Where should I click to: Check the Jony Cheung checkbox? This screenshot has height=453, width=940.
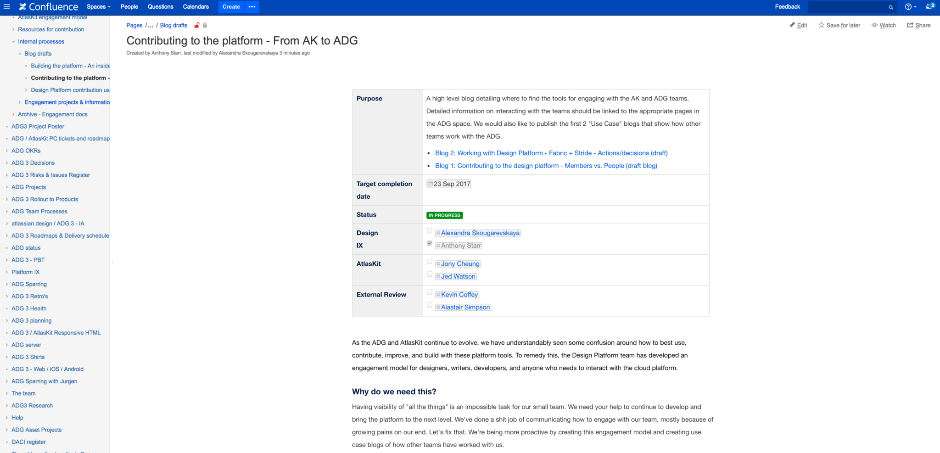click(x=430, y=262)
